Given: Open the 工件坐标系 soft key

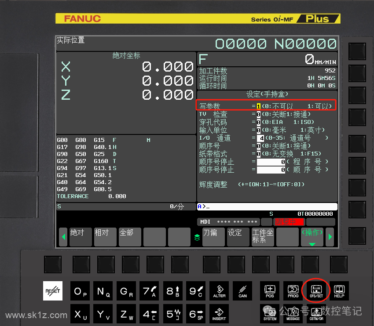Looking at the screenshot, I should coord(263,237).
